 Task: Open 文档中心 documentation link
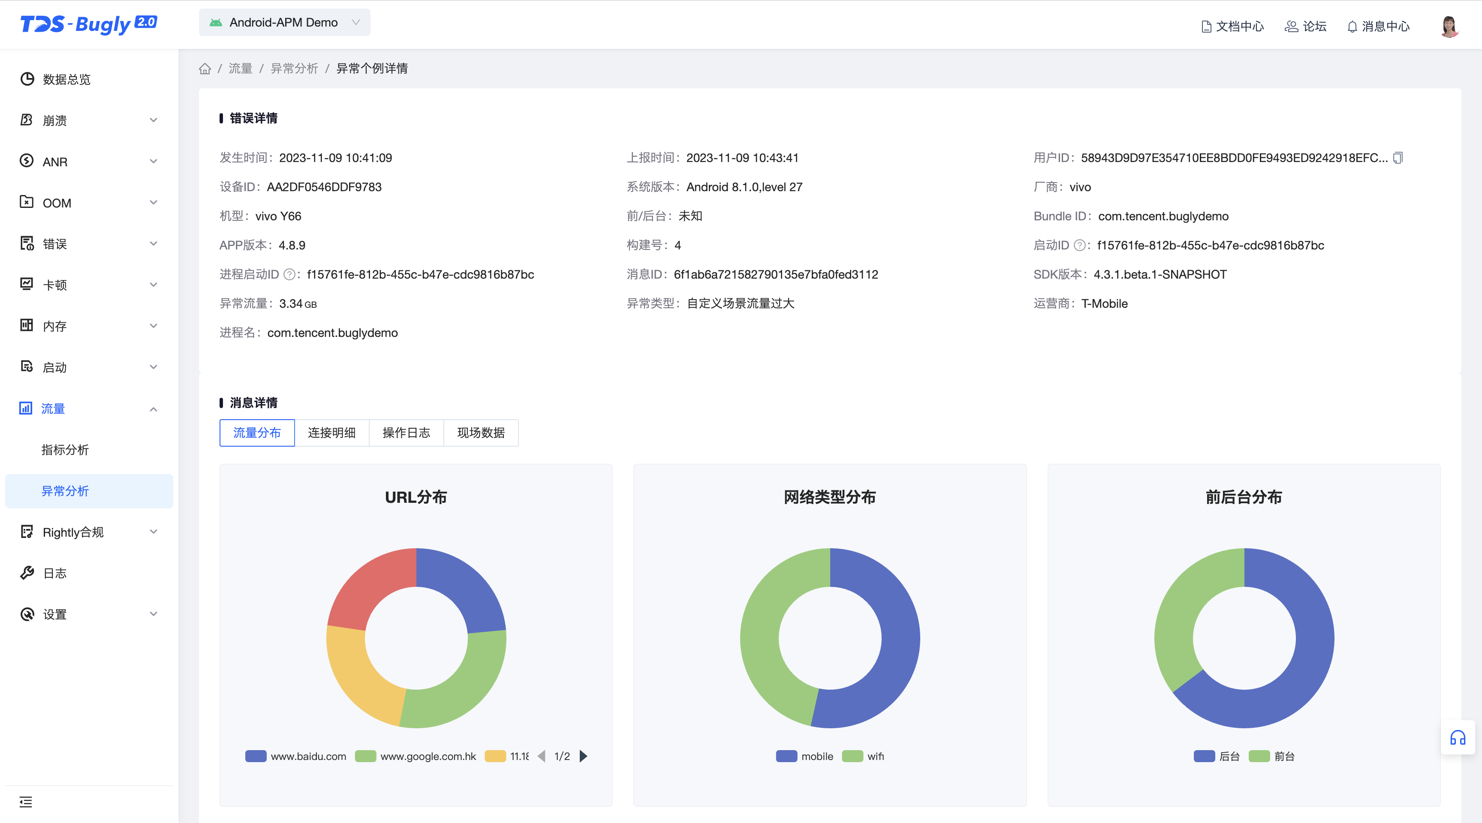1232,27
